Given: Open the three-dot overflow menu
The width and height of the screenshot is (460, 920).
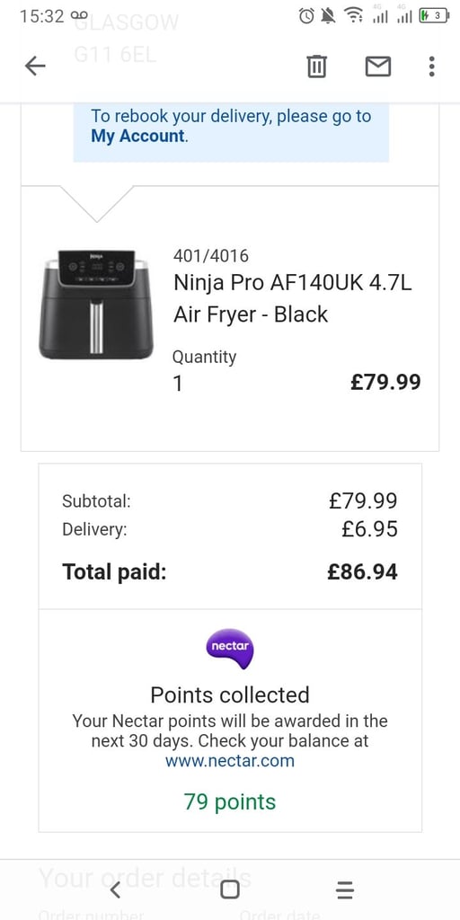Looking at the screenshot, I should click(x=431, y=66).
